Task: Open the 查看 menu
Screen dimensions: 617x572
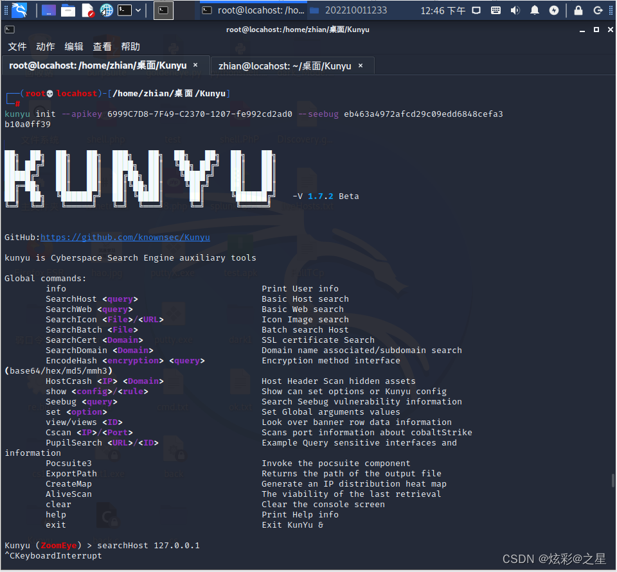Action: [x=102, y=46]
